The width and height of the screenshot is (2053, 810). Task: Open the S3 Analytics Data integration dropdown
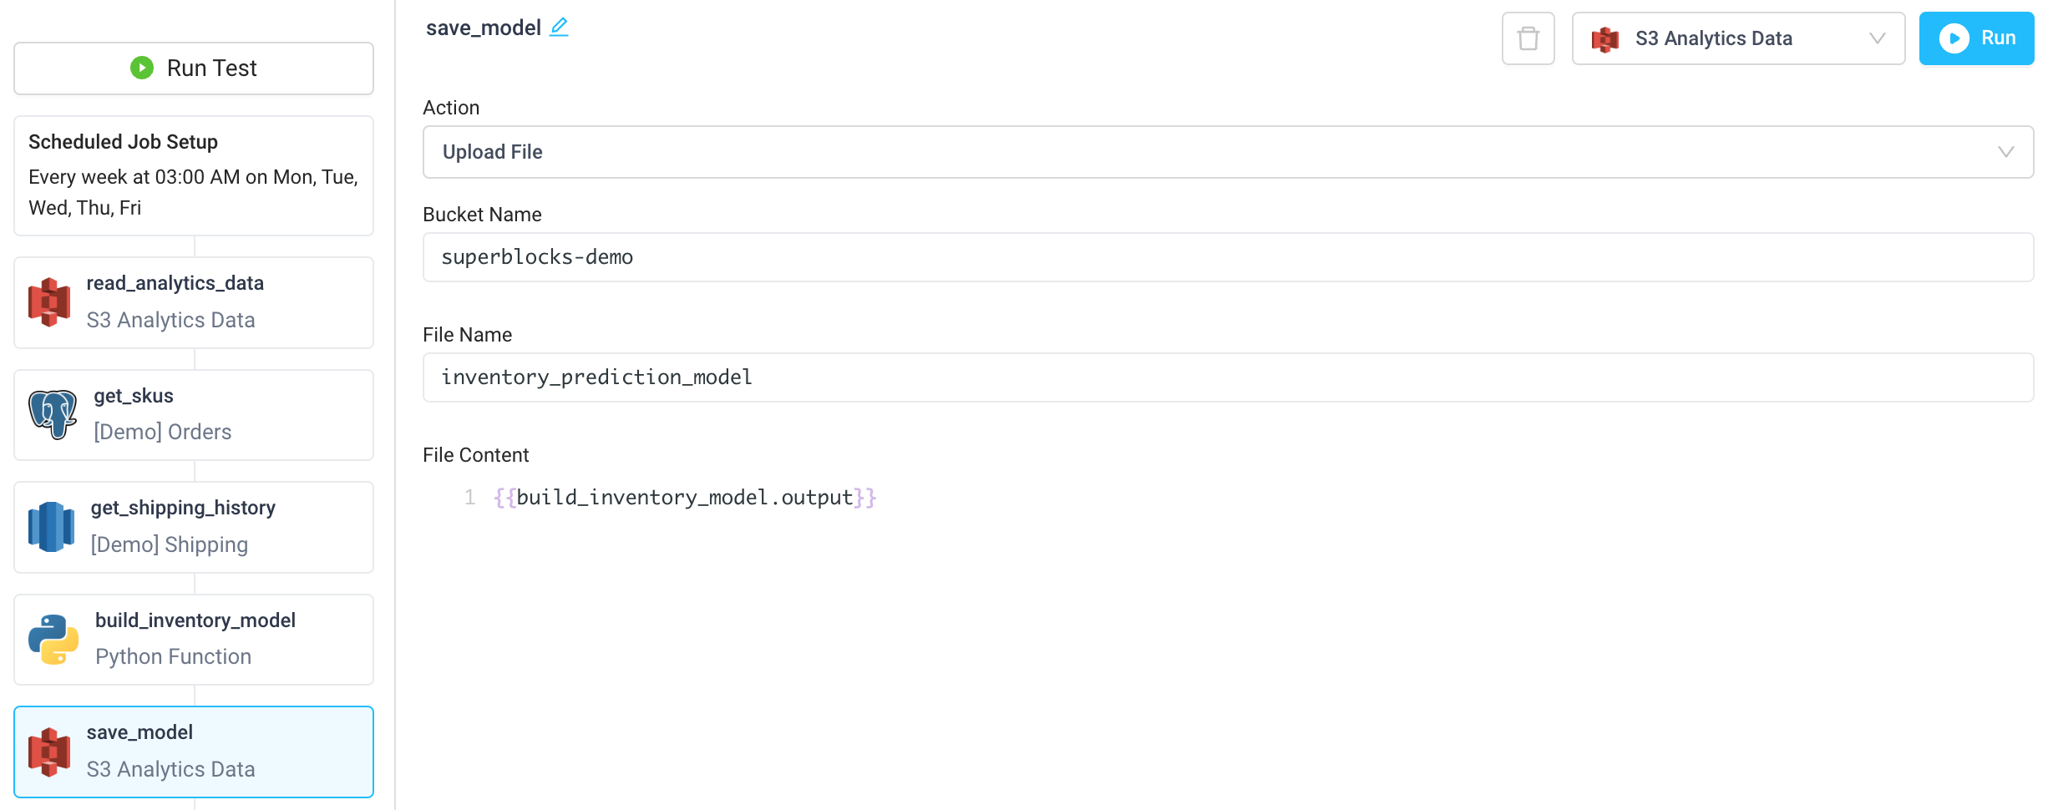pyautogui.click(x=1737, y=38)
